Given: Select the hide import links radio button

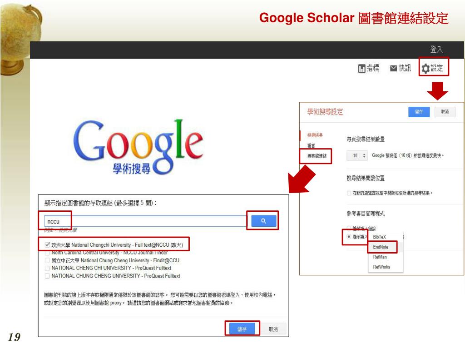Looking at the screenshot, I should coord(349,228).
